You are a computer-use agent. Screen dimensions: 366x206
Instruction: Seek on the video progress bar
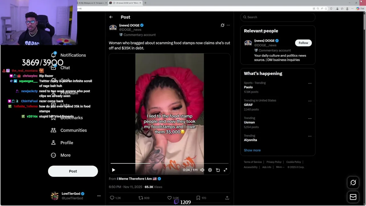click(x=170, y=163)
